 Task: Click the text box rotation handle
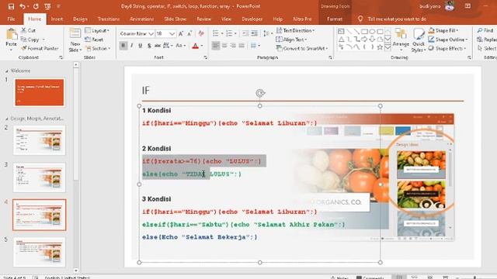260,93
